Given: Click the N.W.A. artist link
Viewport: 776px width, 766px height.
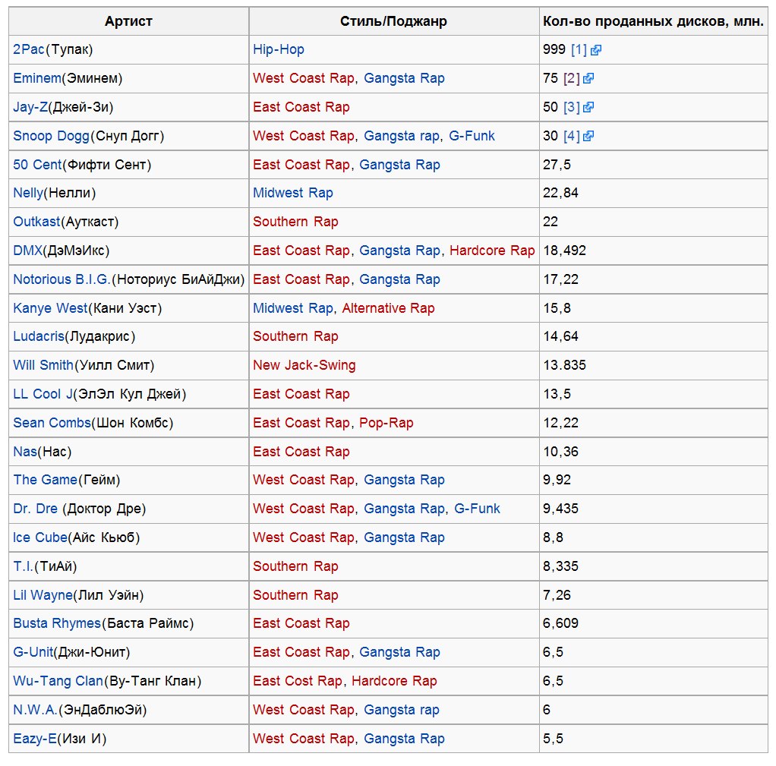Looking at the screenshot, I should point(35,710).
